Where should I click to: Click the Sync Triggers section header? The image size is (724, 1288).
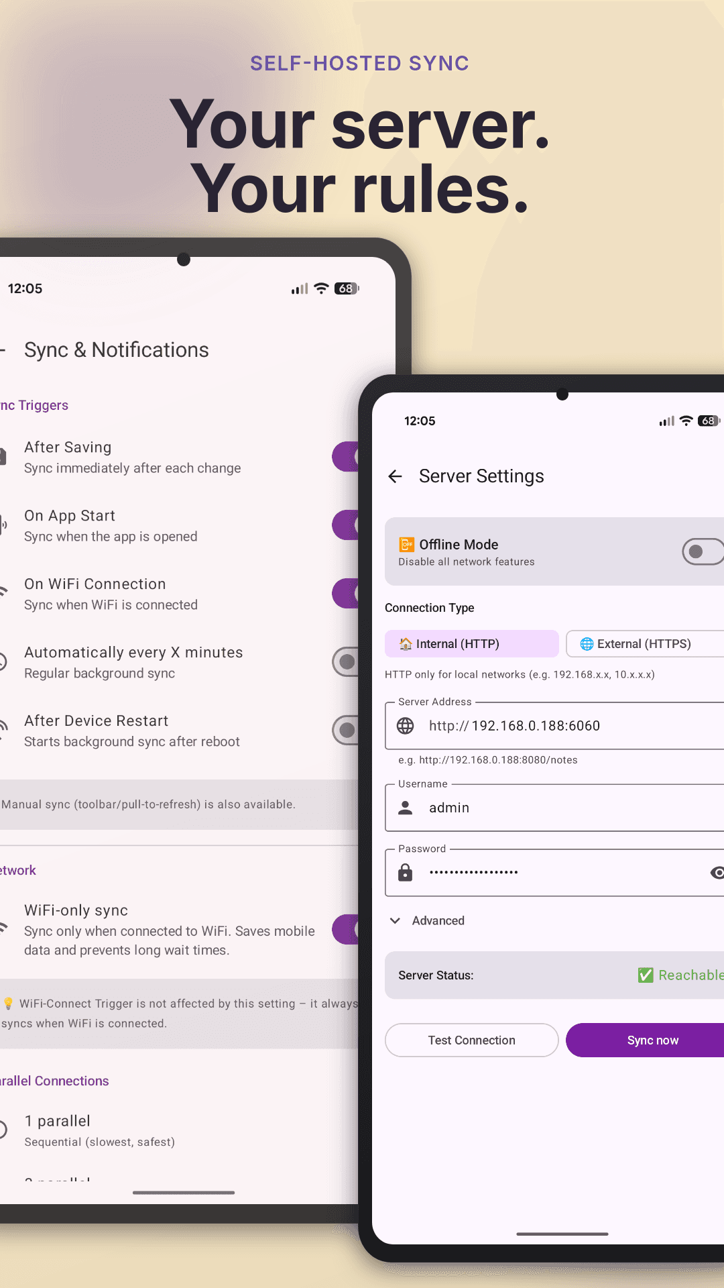(x=34, y=405)
